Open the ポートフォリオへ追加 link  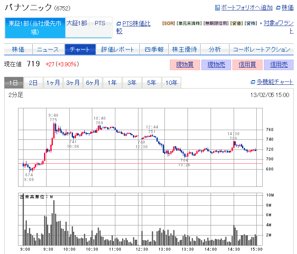(x=247, y=8)
